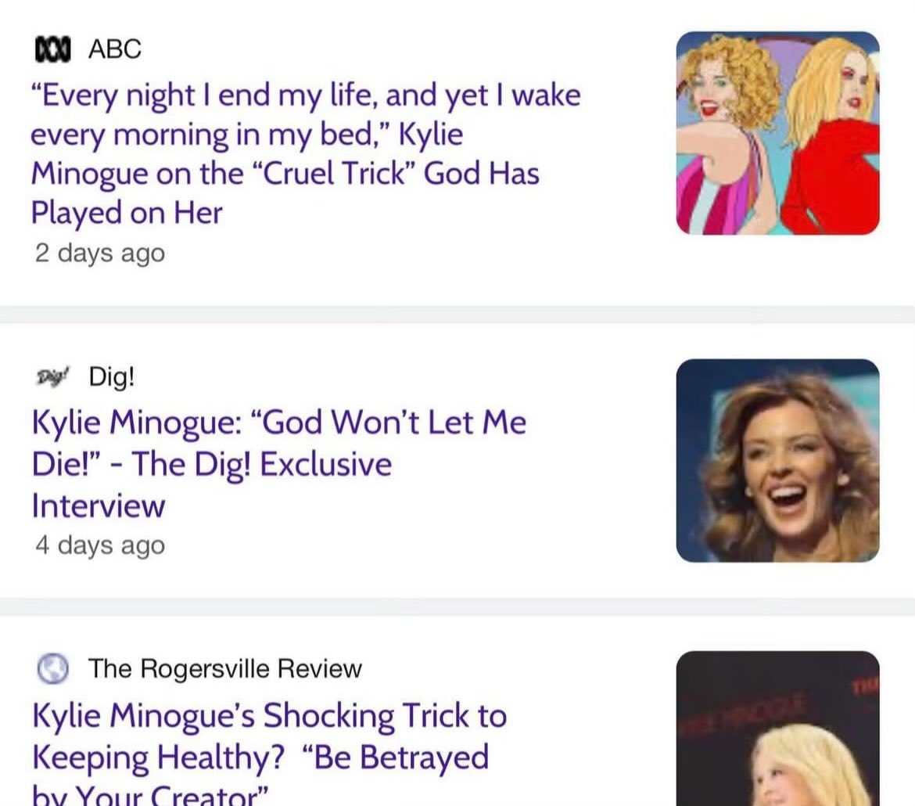Click The Rogersville Review globe icon
Image resolution: width=915 pixels, height=806 pixels.
click(53, 668)
